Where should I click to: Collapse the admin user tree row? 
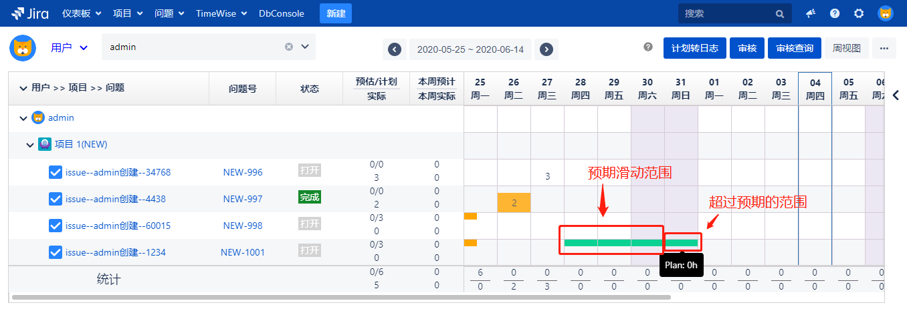point(23,118)
